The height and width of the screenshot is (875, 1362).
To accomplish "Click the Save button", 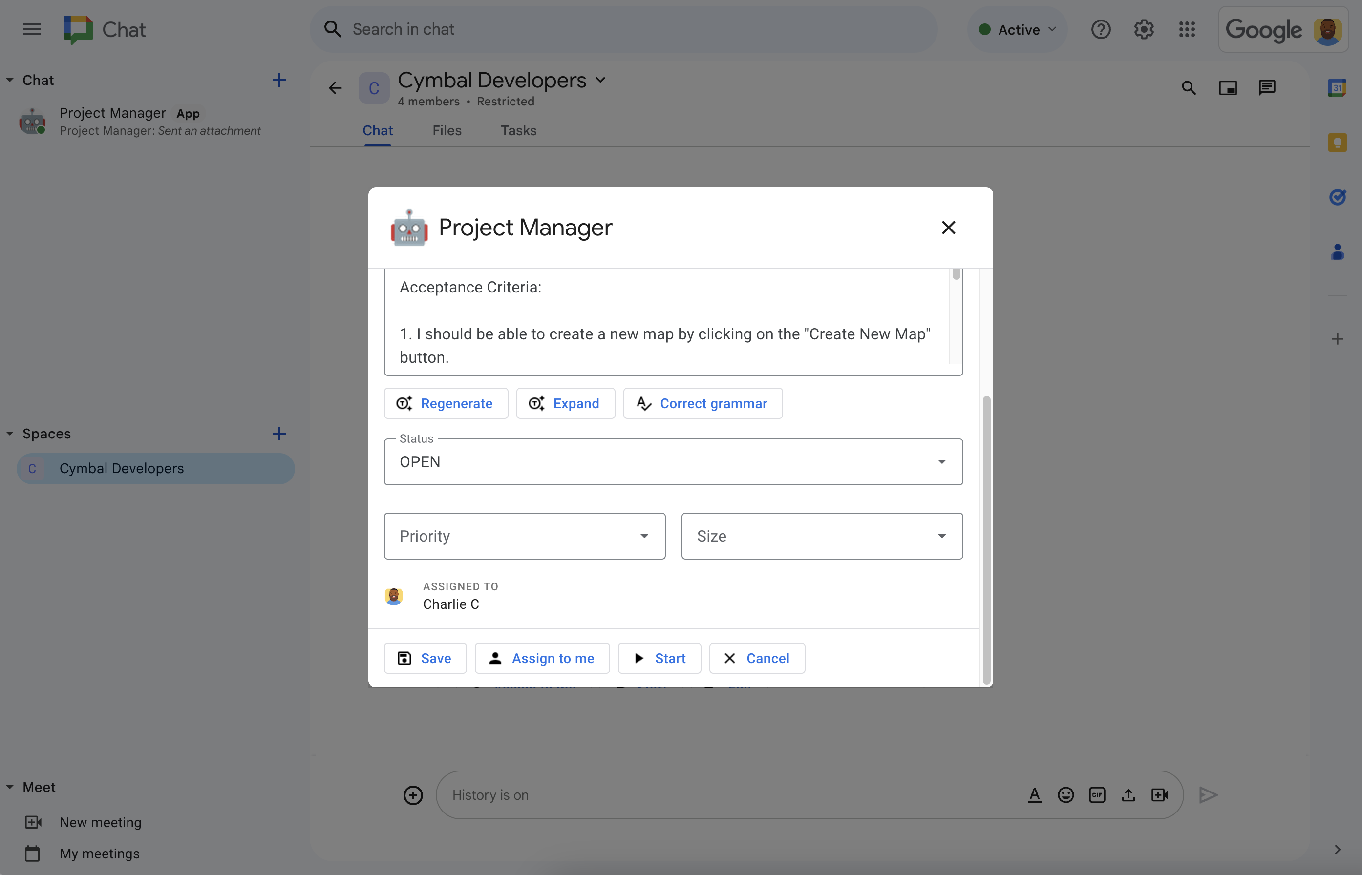I will [425, 658].
